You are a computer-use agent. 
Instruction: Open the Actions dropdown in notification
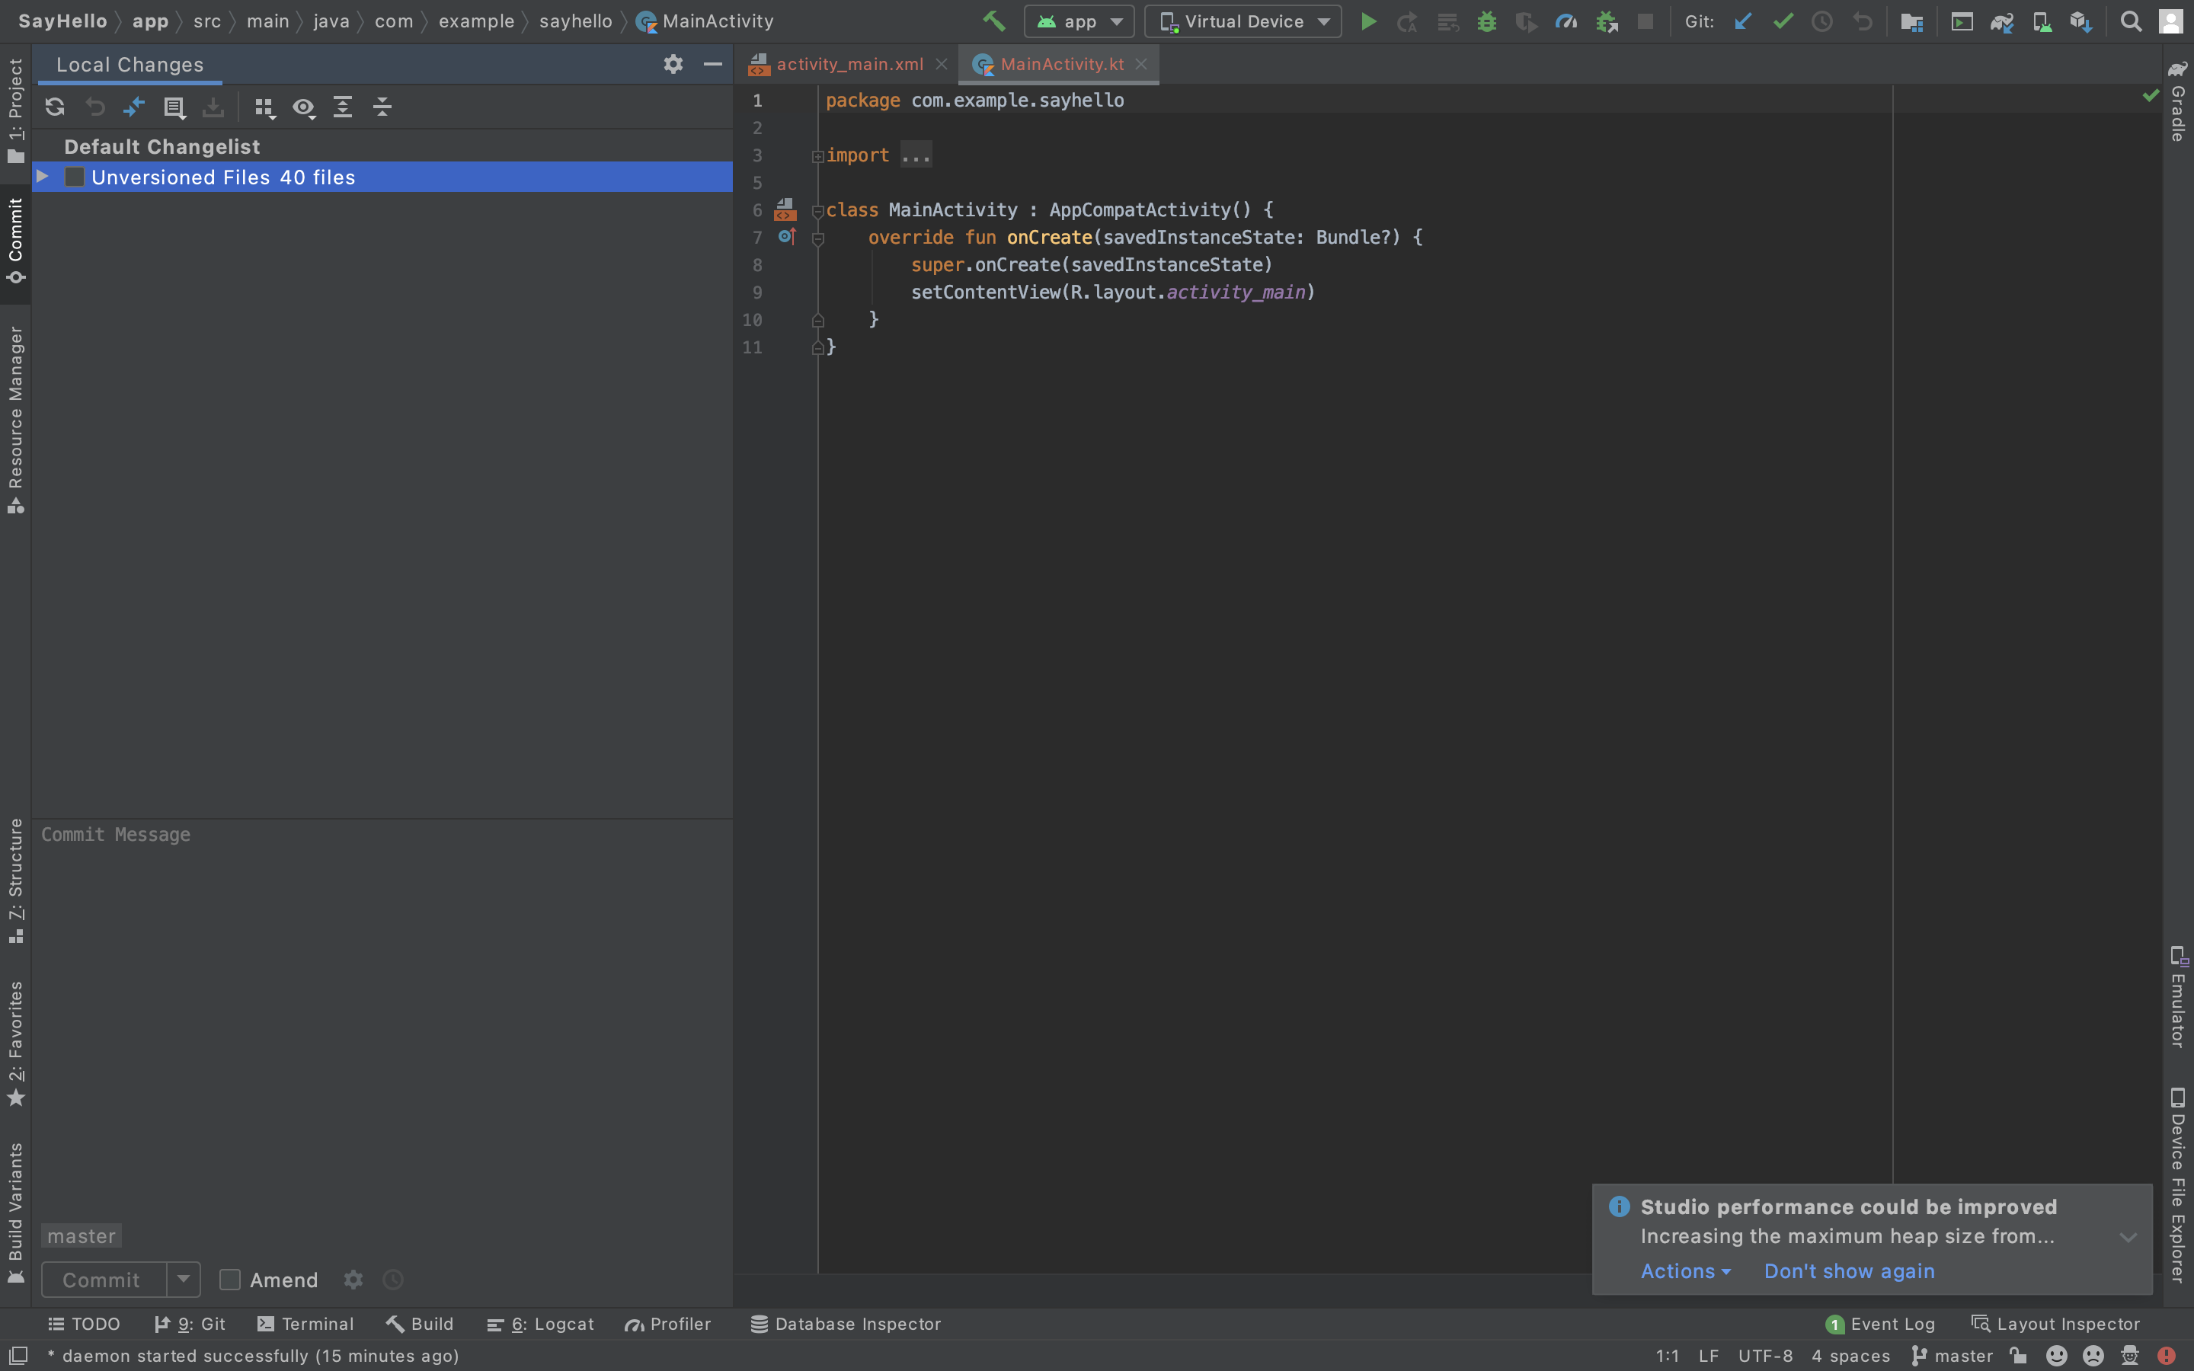(x=1685, y=1271)
